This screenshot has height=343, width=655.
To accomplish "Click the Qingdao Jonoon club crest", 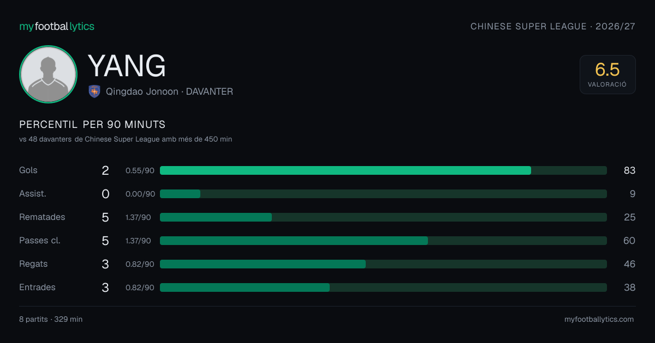I will [94, 91].
